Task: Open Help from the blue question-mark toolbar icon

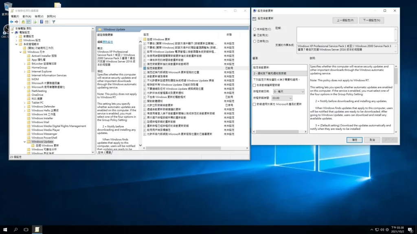Action: click(x=42, y=22)
